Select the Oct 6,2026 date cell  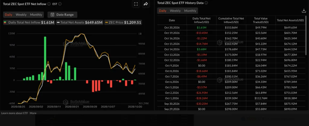click(x=172, y=82)
